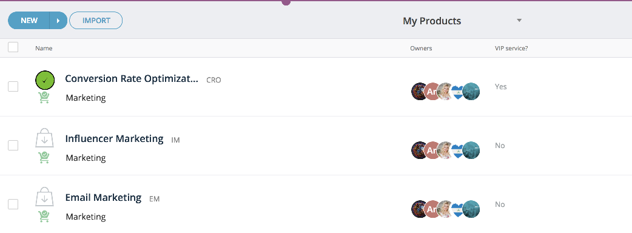Click the shopping bag icon beside Influencer Marketing
Image resolution: width=632 pixels, height=233 pixels.
point(44,138)
